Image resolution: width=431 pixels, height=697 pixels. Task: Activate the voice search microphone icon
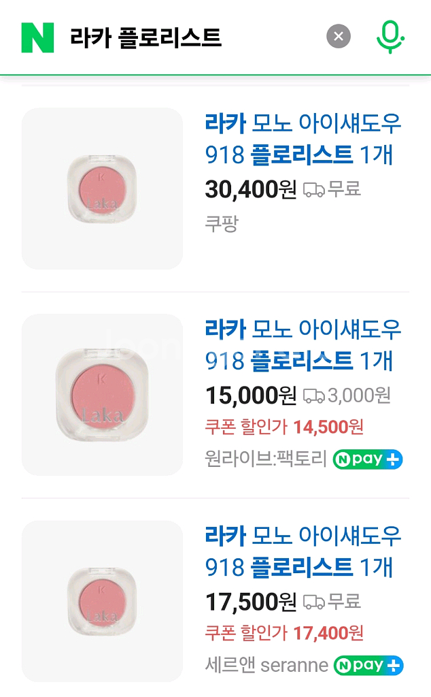389,36
